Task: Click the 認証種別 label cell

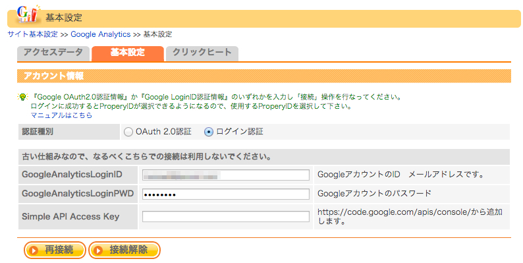Action: pos(69,132)
